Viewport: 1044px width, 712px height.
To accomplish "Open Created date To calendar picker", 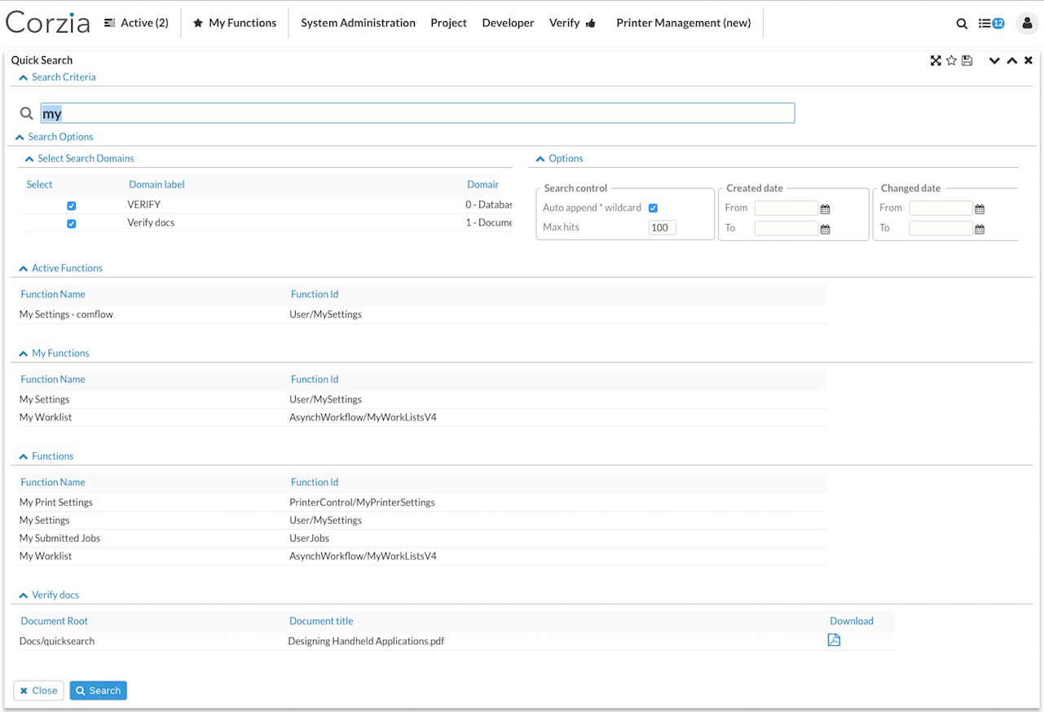I will [x=826, y=229].
